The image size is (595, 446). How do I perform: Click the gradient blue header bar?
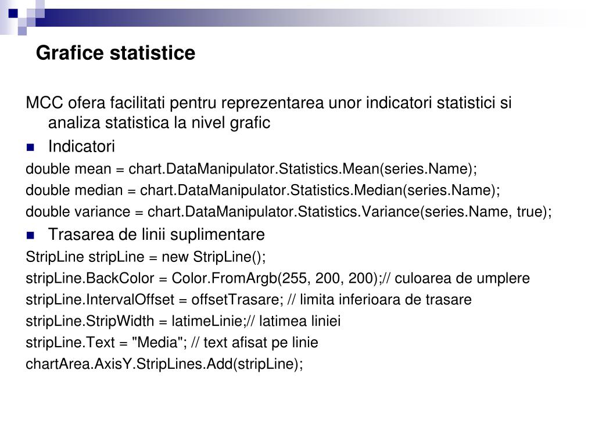[x=303, y=17]
